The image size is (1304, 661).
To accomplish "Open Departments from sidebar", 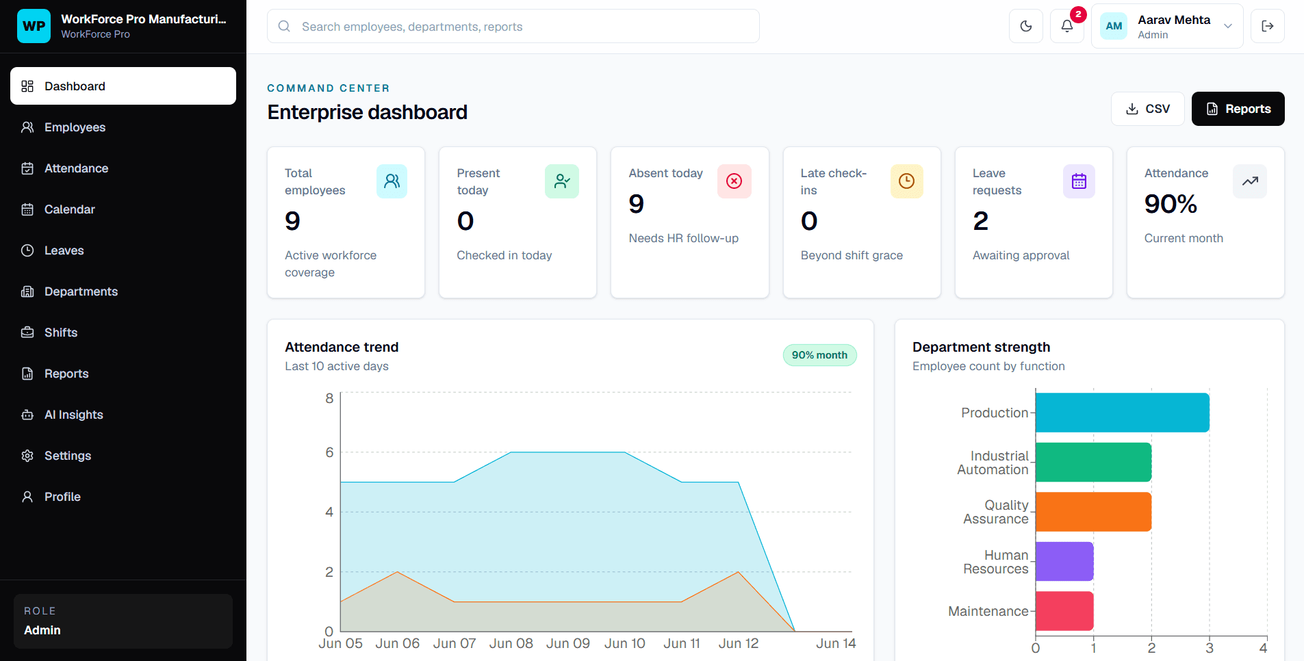I will pos(123,291).
